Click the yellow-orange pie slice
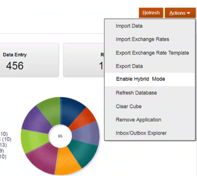This screenshot has width=197, height=176. click(66, 162)
